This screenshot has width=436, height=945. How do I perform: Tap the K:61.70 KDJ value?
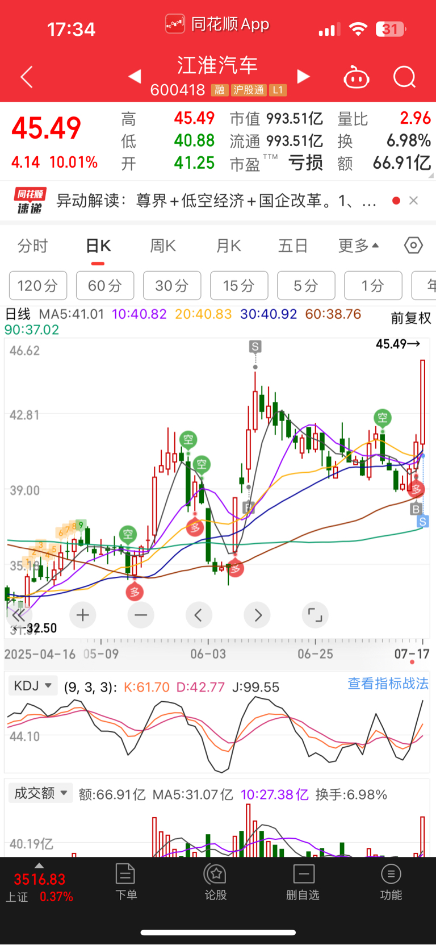146,687
